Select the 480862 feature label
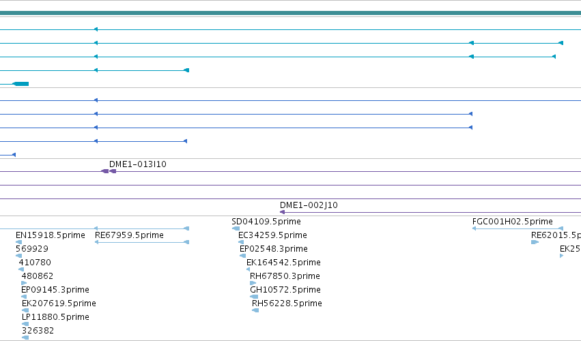The height and width of the screenshot is (341, 581). [38, 276]
